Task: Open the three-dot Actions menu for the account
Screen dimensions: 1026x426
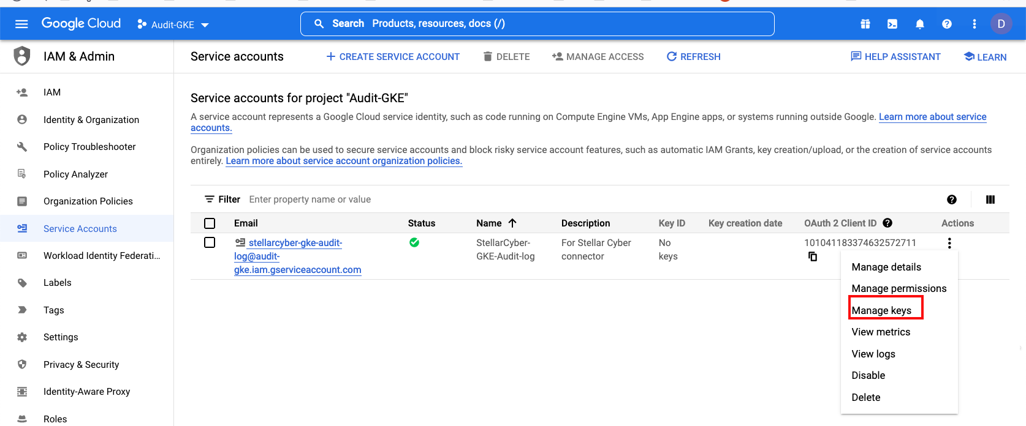Action: tap(949, 243)
